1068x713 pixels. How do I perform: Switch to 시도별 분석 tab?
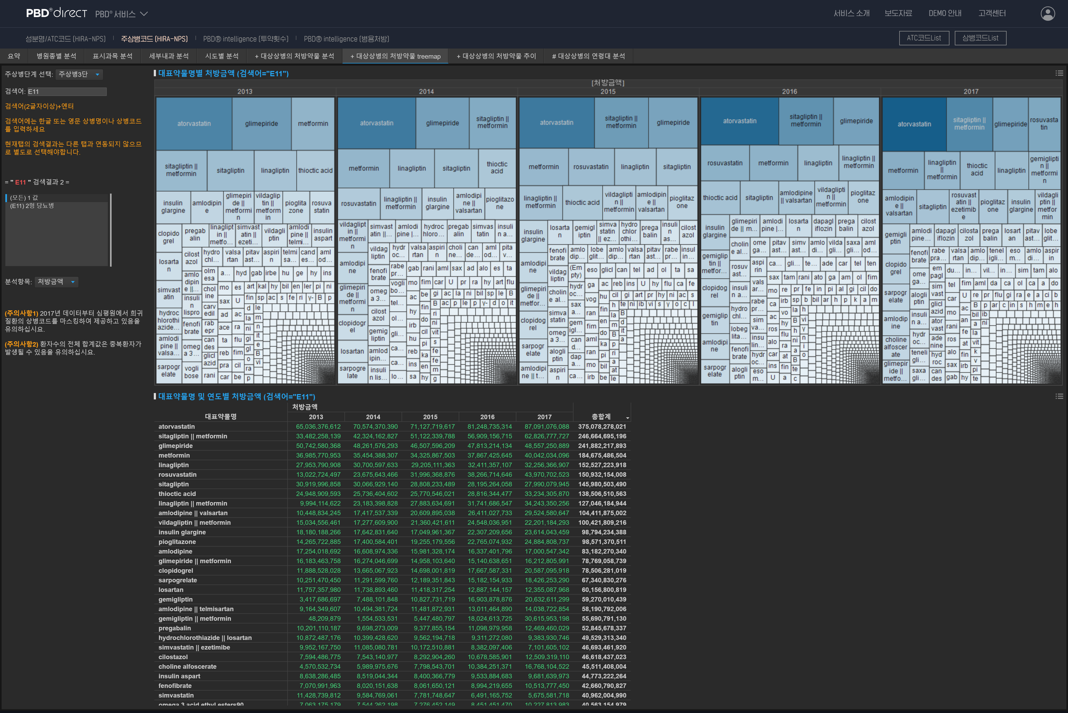coord(222,56)
